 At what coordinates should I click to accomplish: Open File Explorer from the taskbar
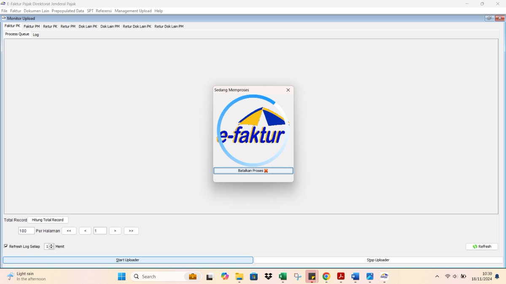pos(240,276)
